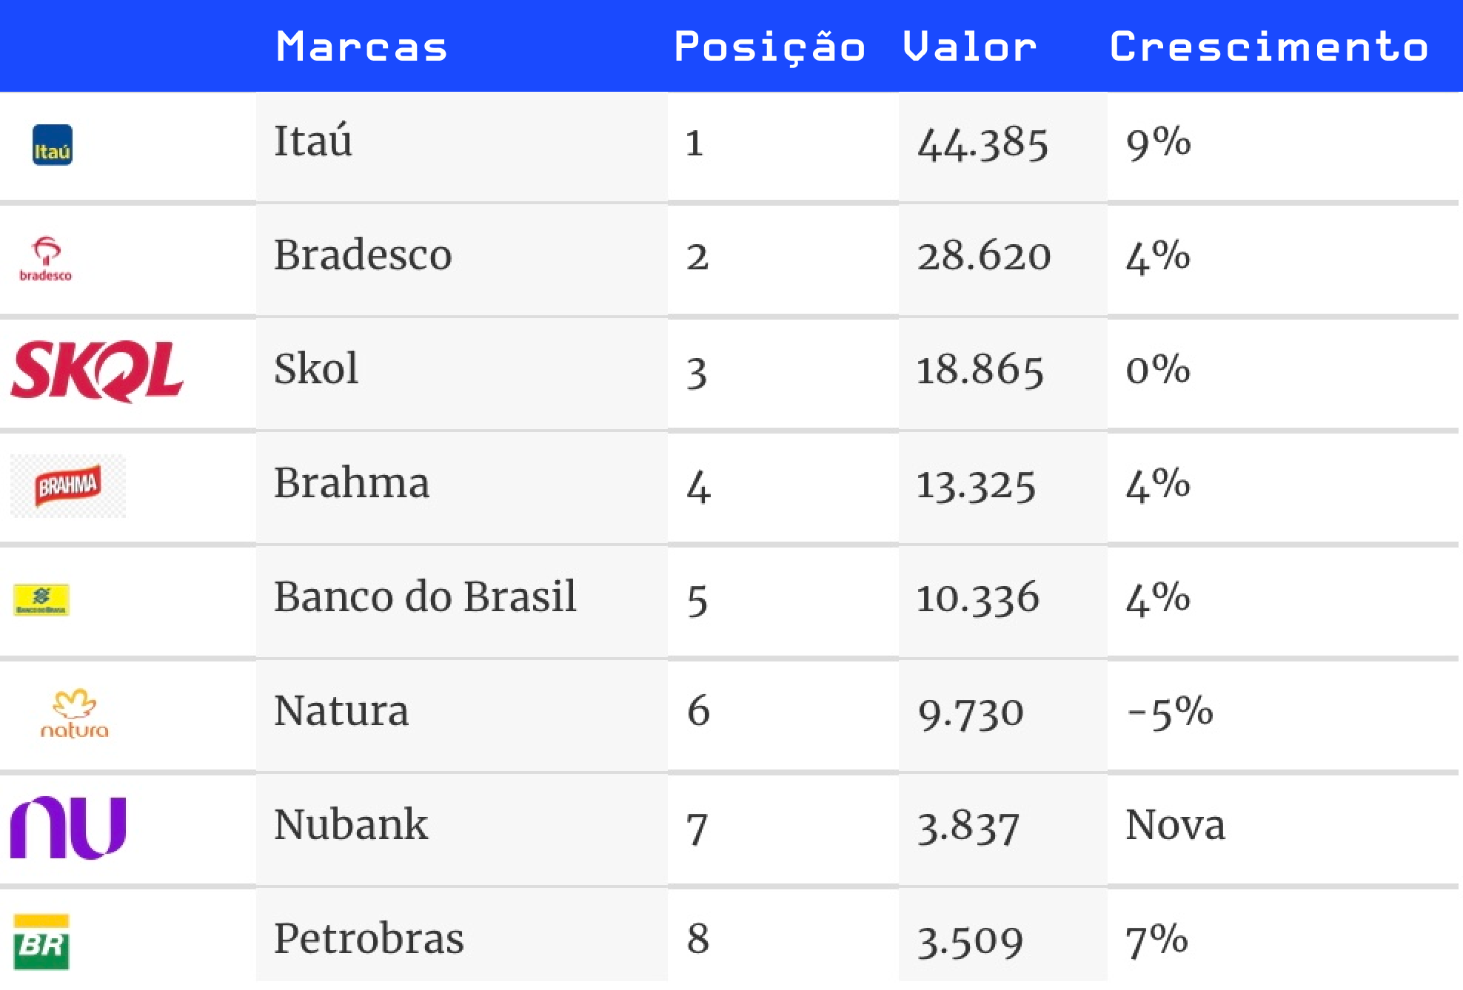This screenshot has width=1463, height=990.
Task: Select the Nubank name cell
Action: click(462, 829)
